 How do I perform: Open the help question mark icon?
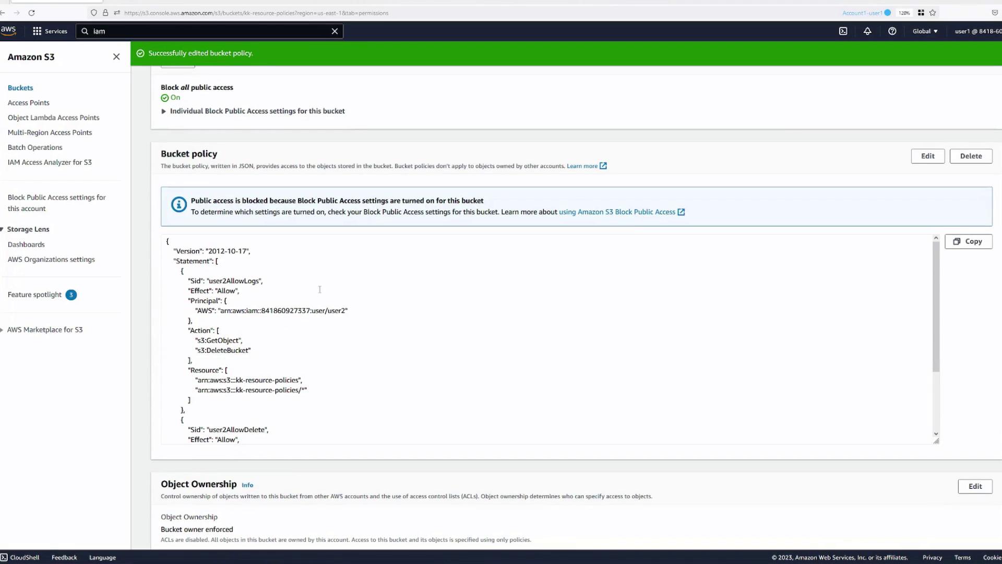pyautogui.click(x=892, y=31)
